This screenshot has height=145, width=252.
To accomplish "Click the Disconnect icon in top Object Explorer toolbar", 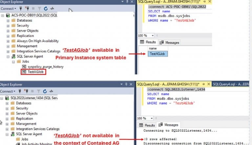I will (x=27, y=8).
